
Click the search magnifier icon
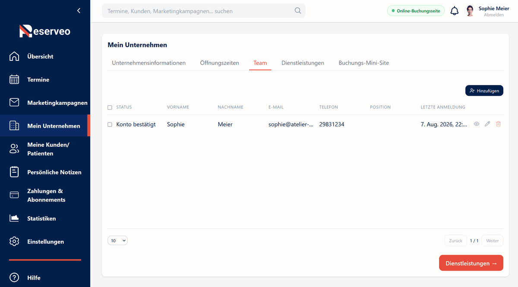tap(298, 11)
